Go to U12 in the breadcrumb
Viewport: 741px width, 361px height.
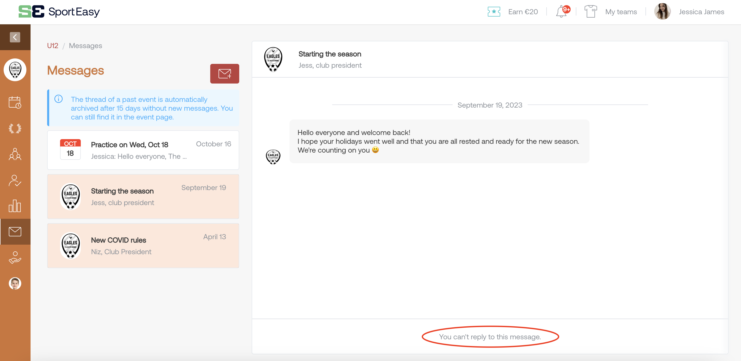(x=53, y=46)
